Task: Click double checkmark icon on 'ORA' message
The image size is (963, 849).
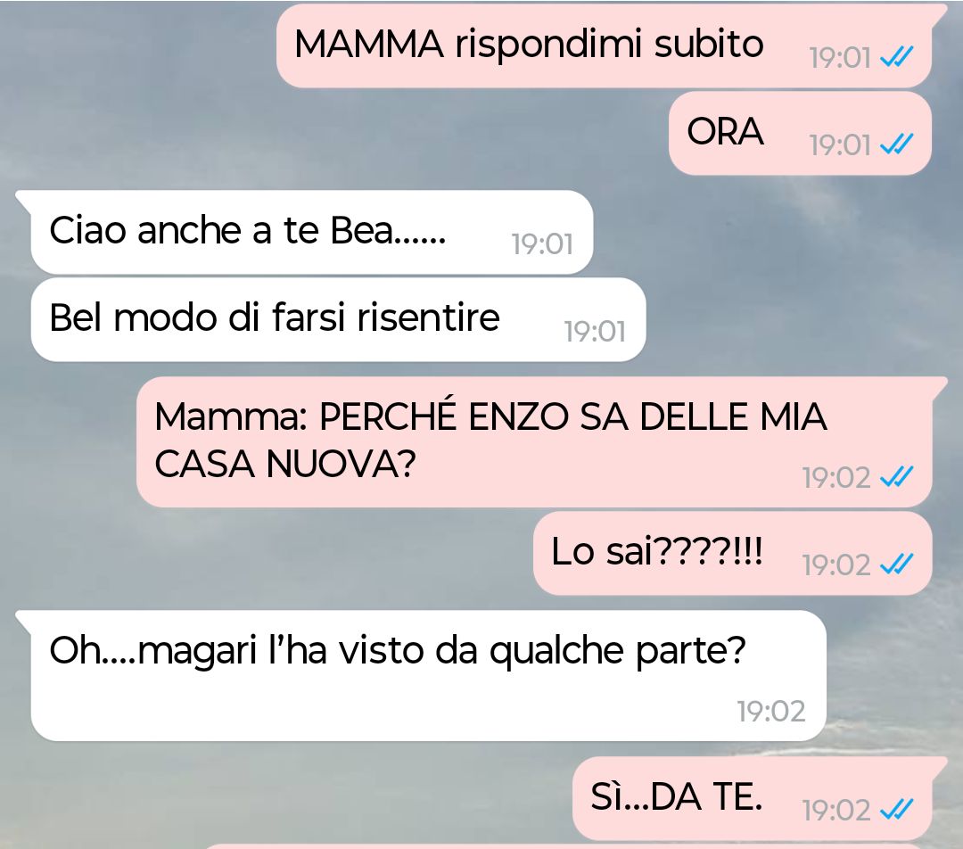Action: 897,144
